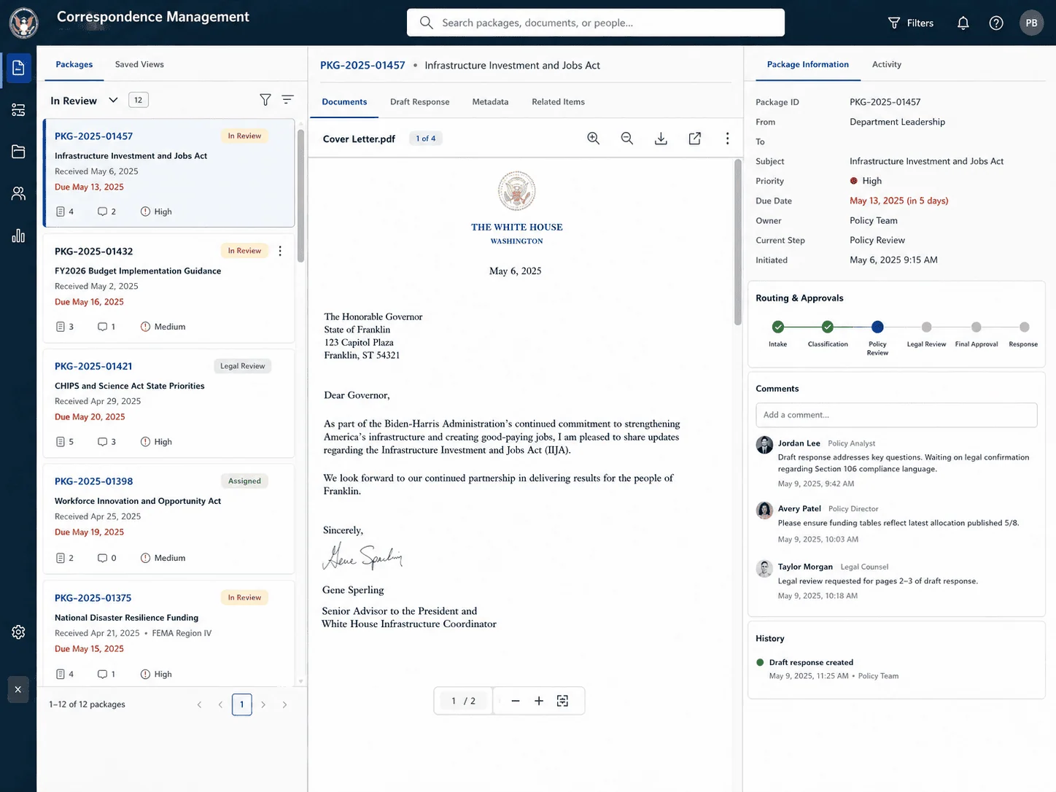Click the 1 of 4 document selector
The width and height of the screenshot is (1056, 792).
point(426,139)
